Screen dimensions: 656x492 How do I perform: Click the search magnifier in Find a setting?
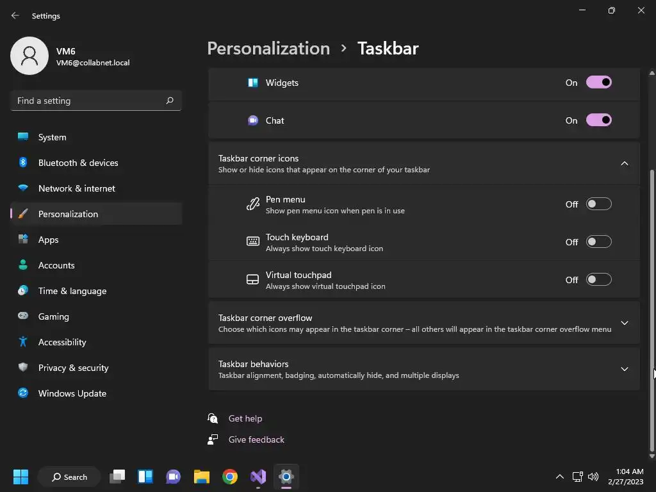169,101
